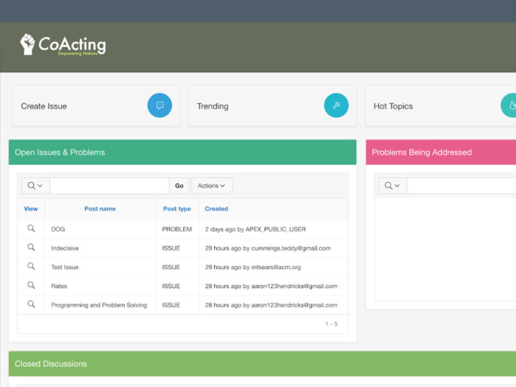Open the Actions dropdown menu

(x=212, y=186)
